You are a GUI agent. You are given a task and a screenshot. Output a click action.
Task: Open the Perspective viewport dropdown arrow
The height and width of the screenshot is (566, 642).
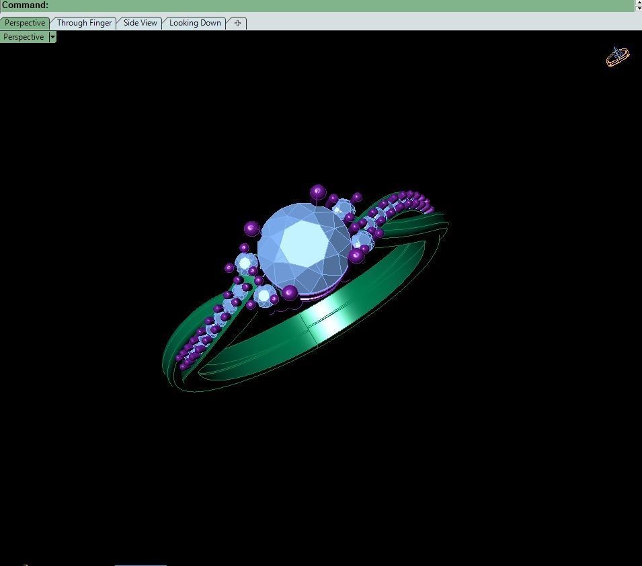52,37
